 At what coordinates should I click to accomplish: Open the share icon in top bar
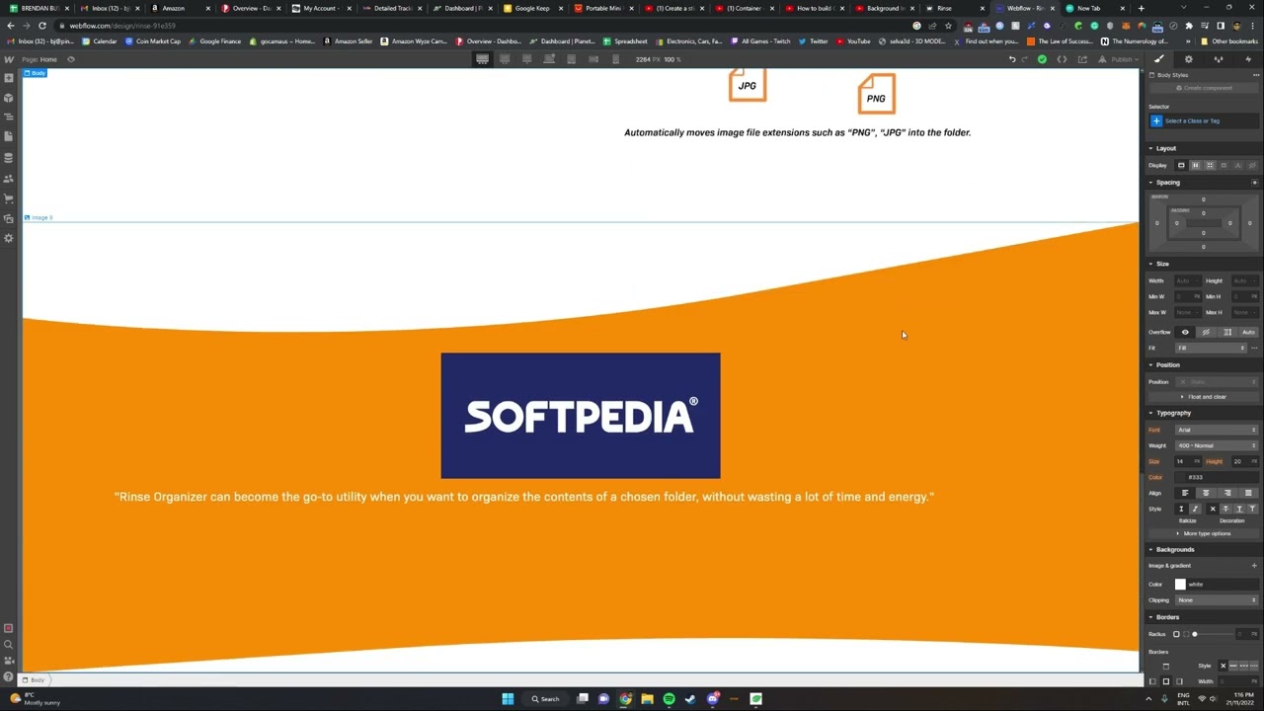point(1082,59)
